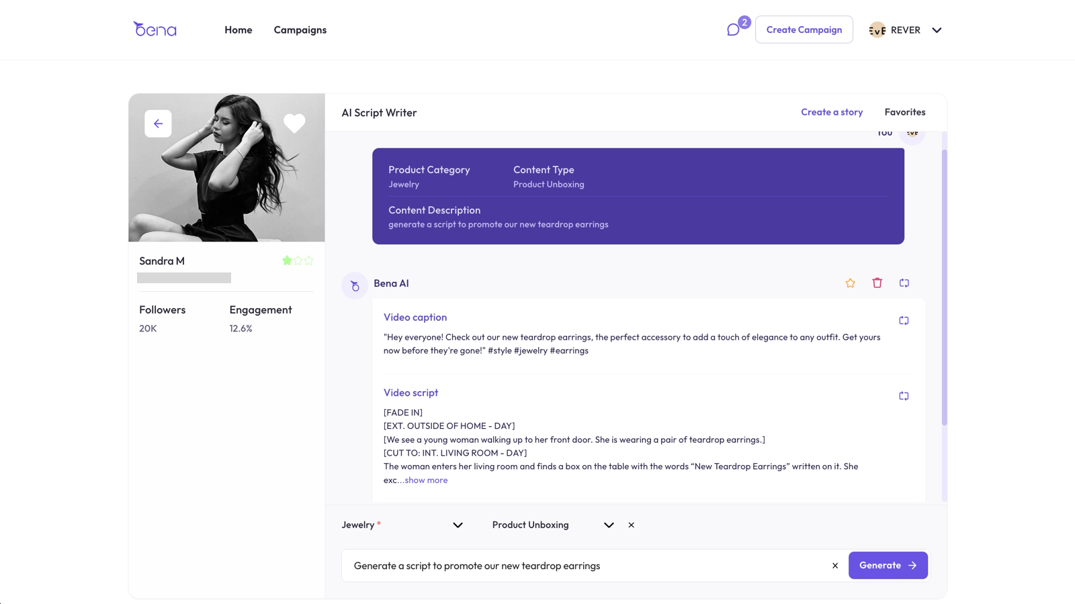Expand the REVER account dropdown arrow
1075x604 pixels.
point(937,30)
